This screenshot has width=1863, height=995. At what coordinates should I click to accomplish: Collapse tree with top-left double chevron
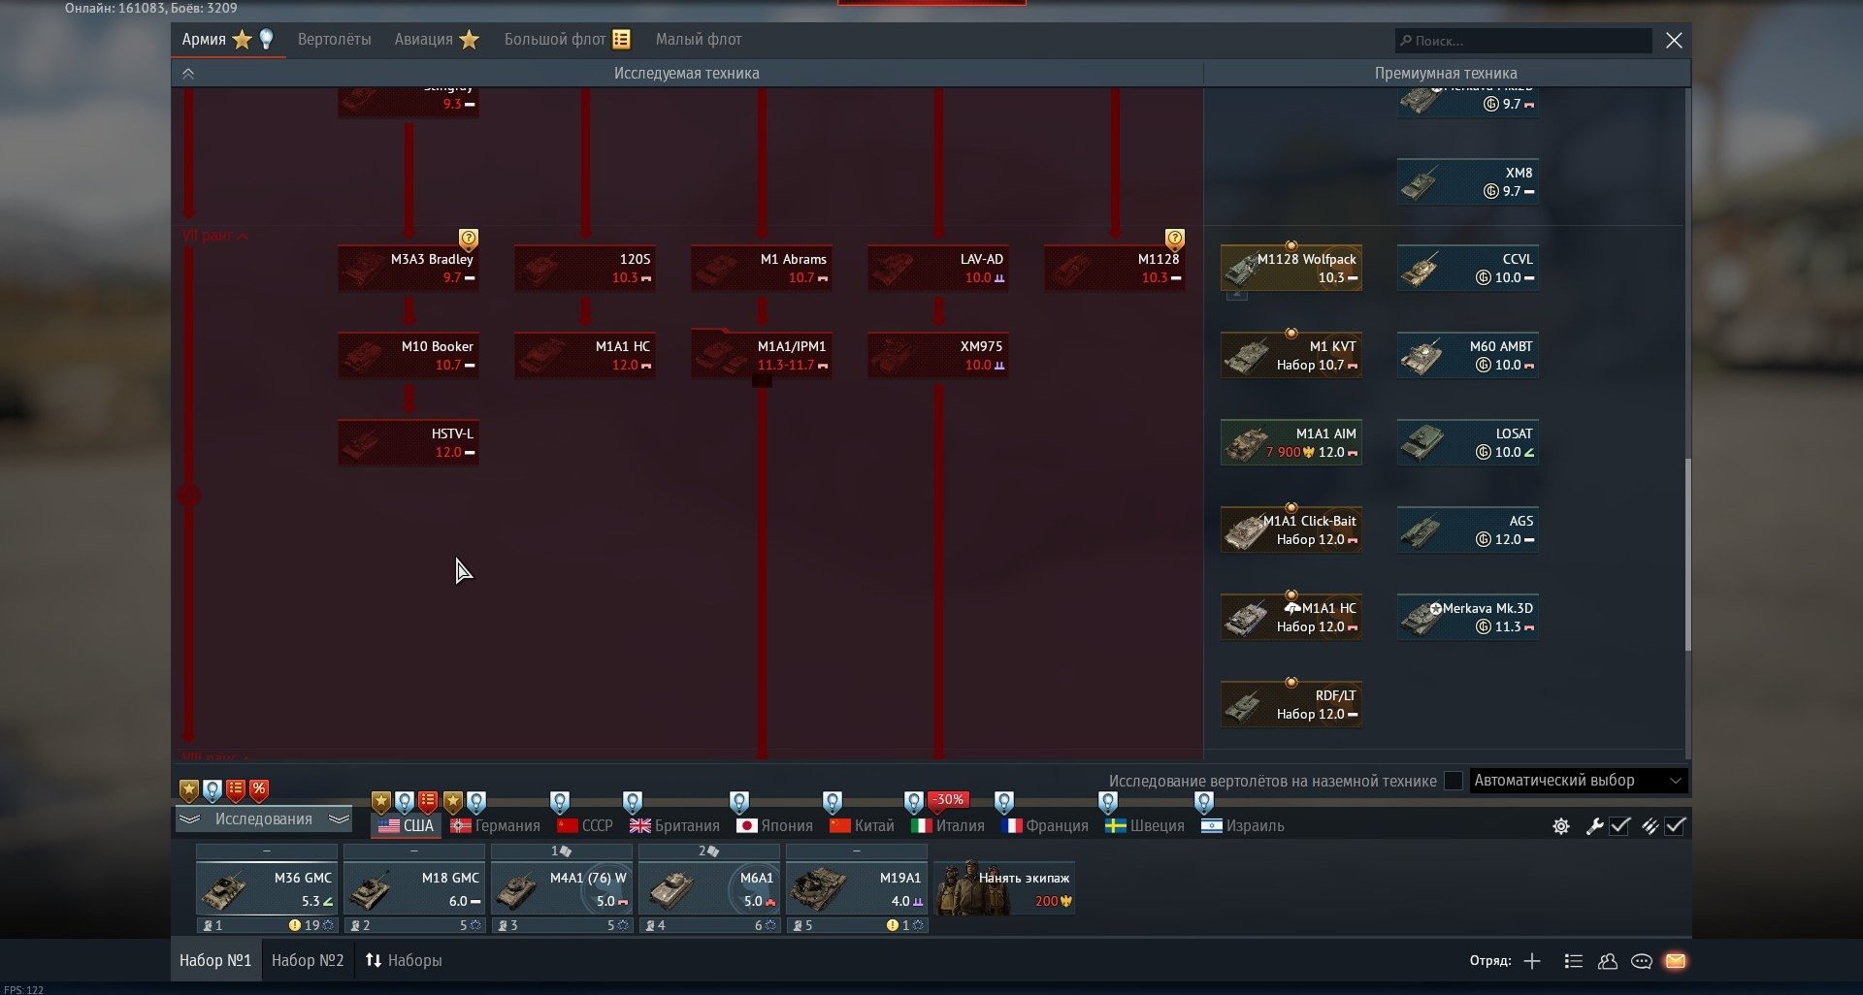point(188,74)
